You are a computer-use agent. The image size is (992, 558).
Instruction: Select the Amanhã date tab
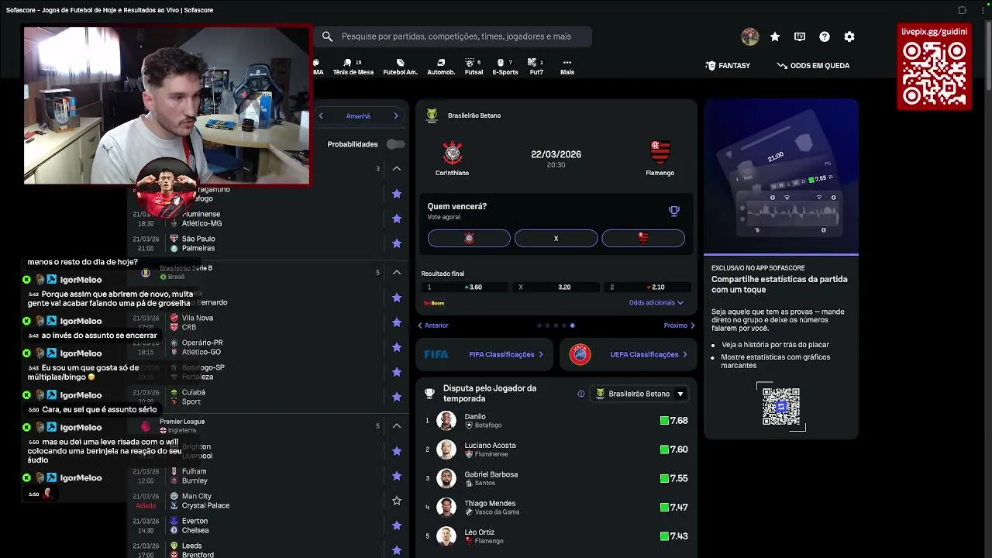point(358,116)
